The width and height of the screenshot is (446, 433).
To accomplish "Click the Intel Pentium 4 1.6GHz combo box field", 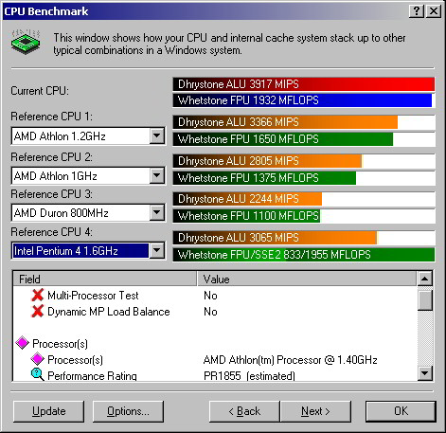I will [88, 251].
